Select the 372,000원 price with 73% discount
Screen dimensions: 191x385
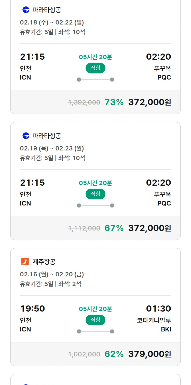tap(149, 102)
